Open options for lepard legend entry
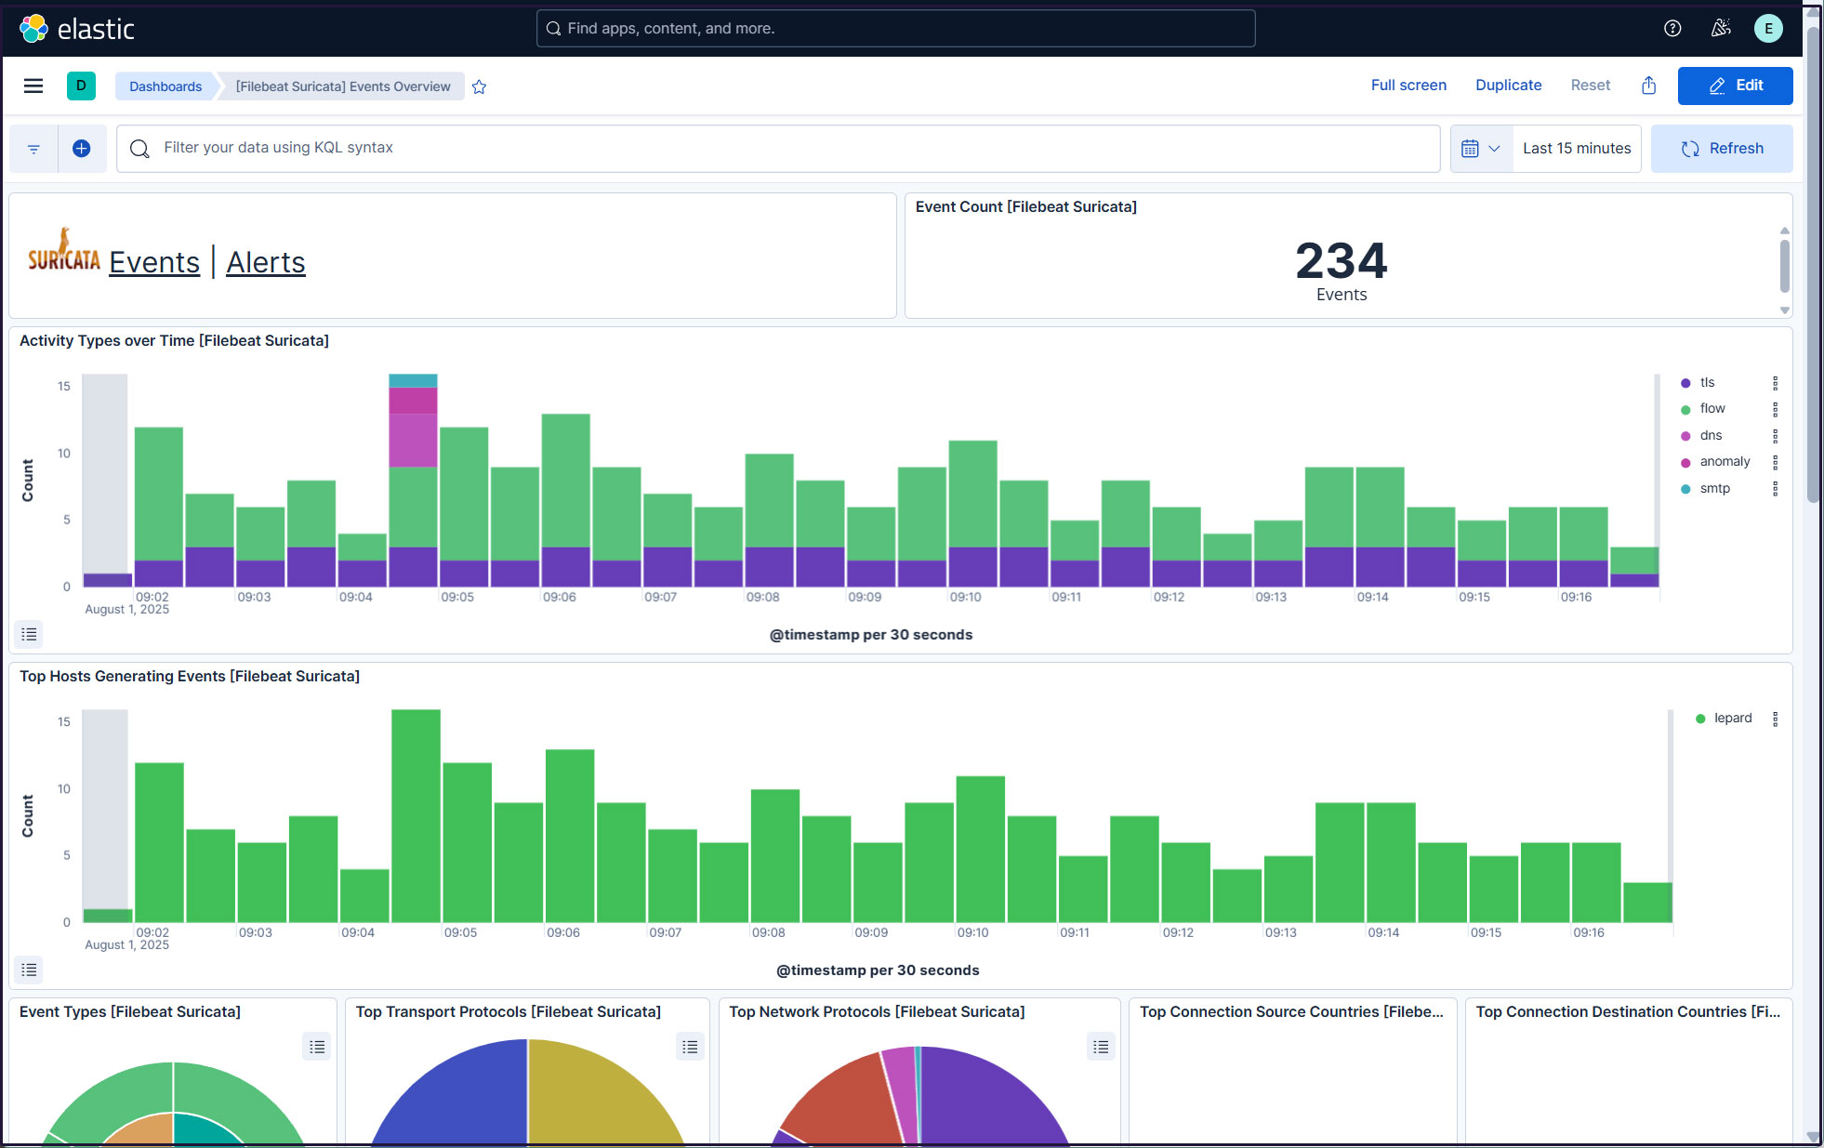The width and height of the screenshot is (1824, 1148). pos(1775,719)
